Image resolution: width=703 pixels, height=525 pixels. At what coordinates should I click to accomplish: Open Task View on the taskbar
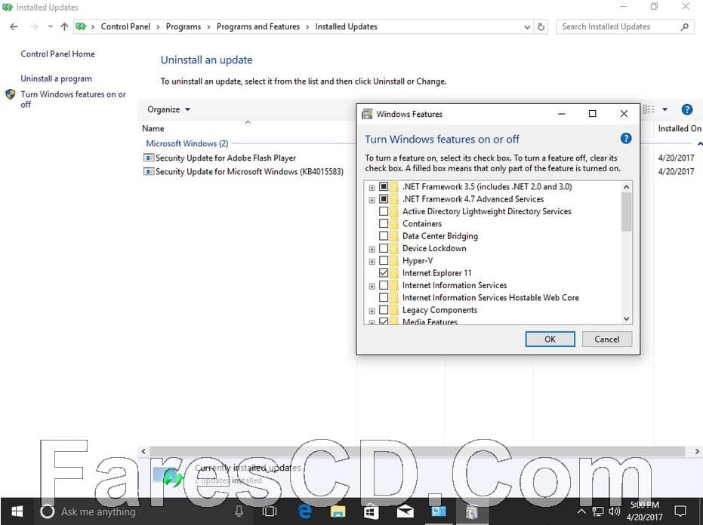pos(270,511)
